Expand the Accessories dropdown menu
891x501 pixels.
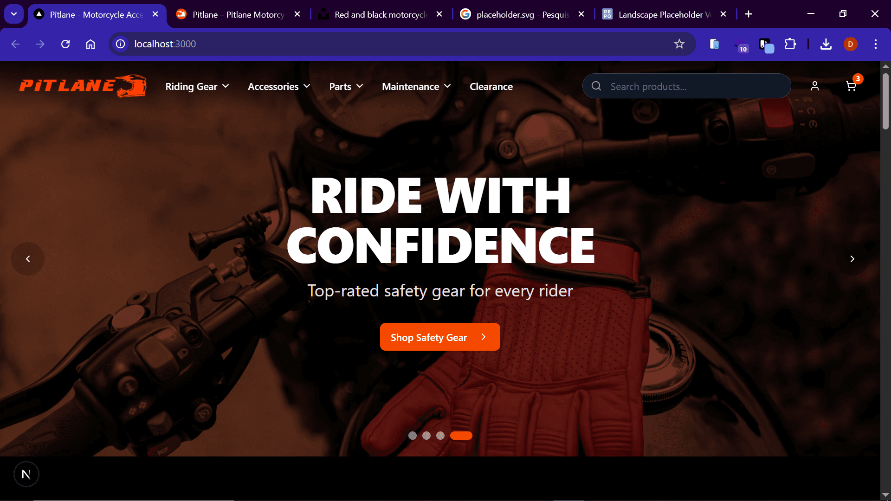[278, 87]
